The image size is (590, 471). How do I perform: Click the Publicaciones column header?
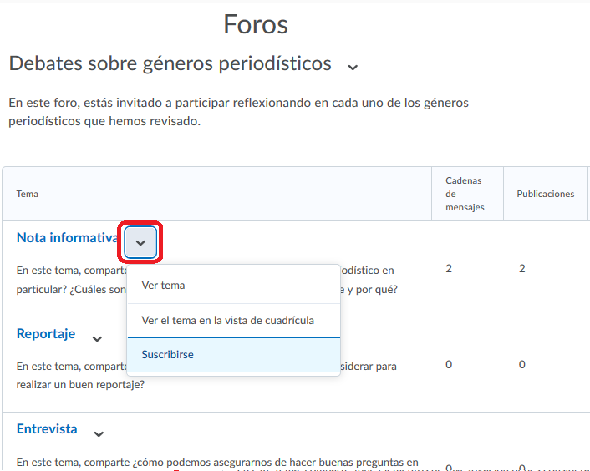coord(545,194)
